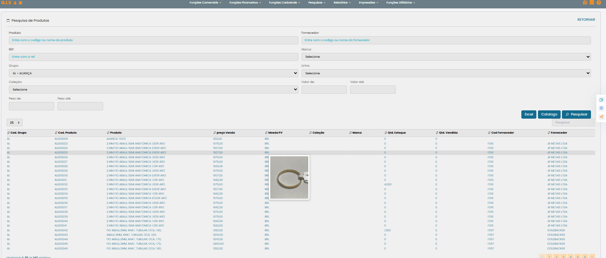The height and width of the screenshot is (258, 606).
Task: Click the orange user profile icon
Action: tap(15, 3)
